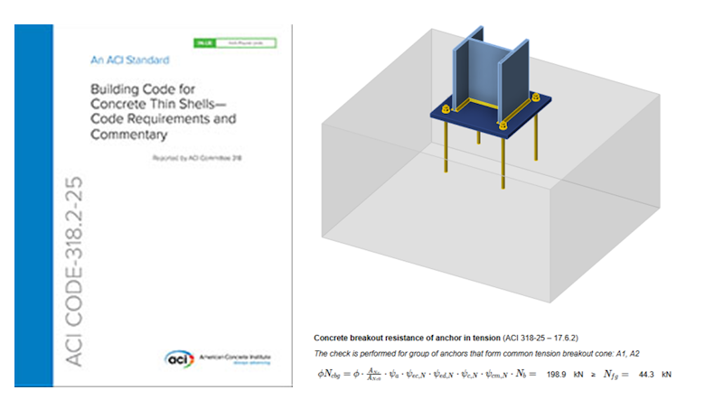Click the 'An ACI Standard' heading
Image resolution: width=704 pixels, height=418 pixels.
pos(130,60)
